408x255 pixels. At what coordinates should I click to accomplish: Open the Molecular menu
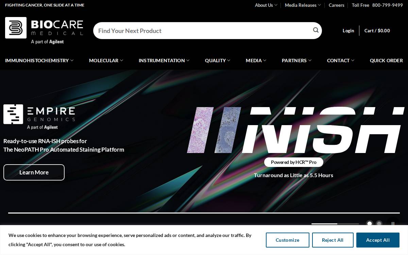pyautogui.click(x=106, y=61)
